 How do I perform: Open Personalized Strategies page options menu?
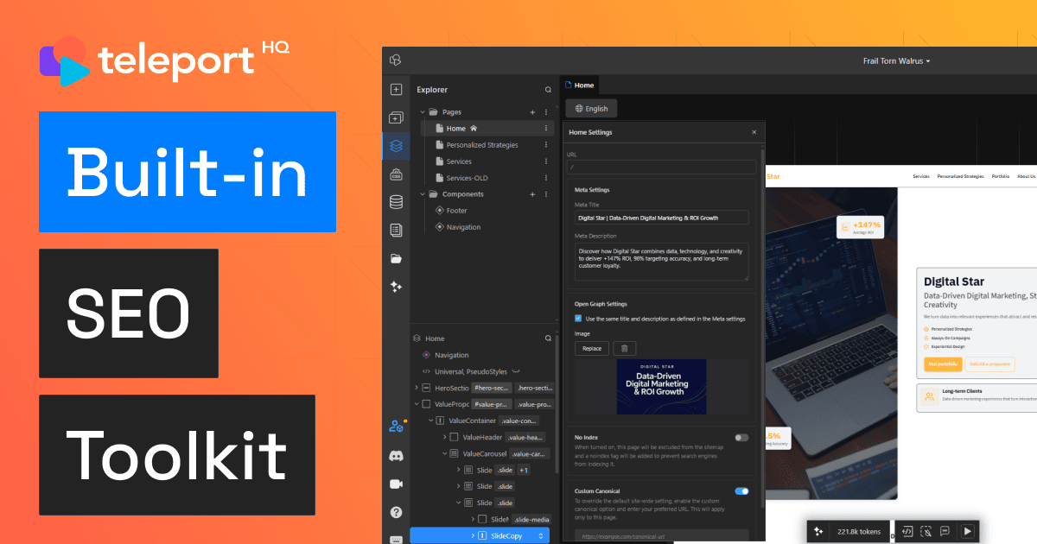click(x=546, y=145)
